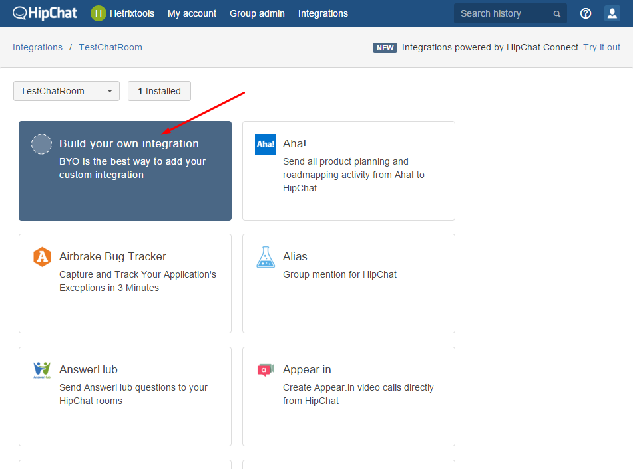Click "Group mention for HipChat" text
This screenshot has width=633, height=469.
tap(339, 274)
